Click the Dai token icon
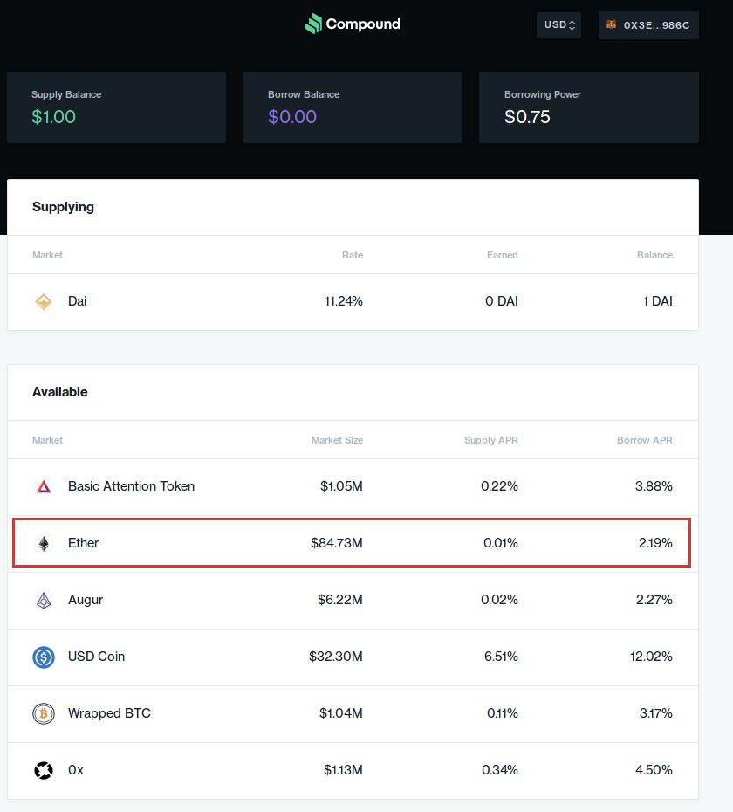This screenshot has width=733, height=812. tap(44, 301)
